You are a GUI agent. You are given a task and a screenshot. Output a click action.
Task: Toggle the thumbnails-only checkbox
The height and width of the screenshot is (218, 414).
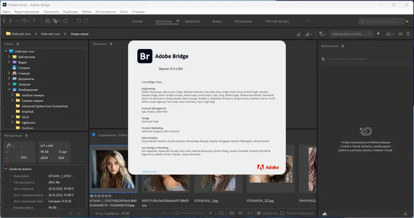click(x=282, y=213)
